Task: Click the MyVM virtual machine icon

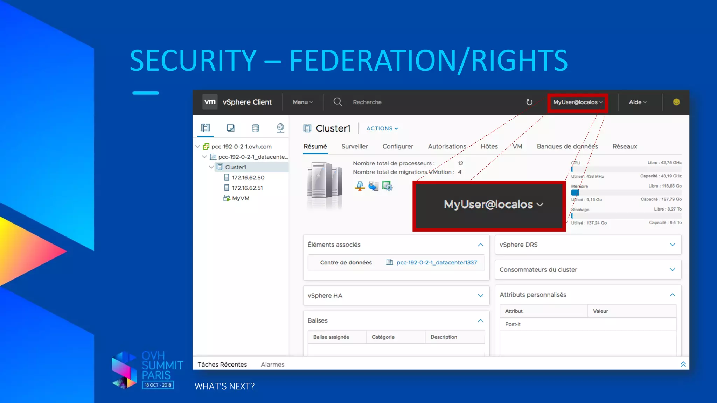Action: pyautogui.click(x=227, y=198)
